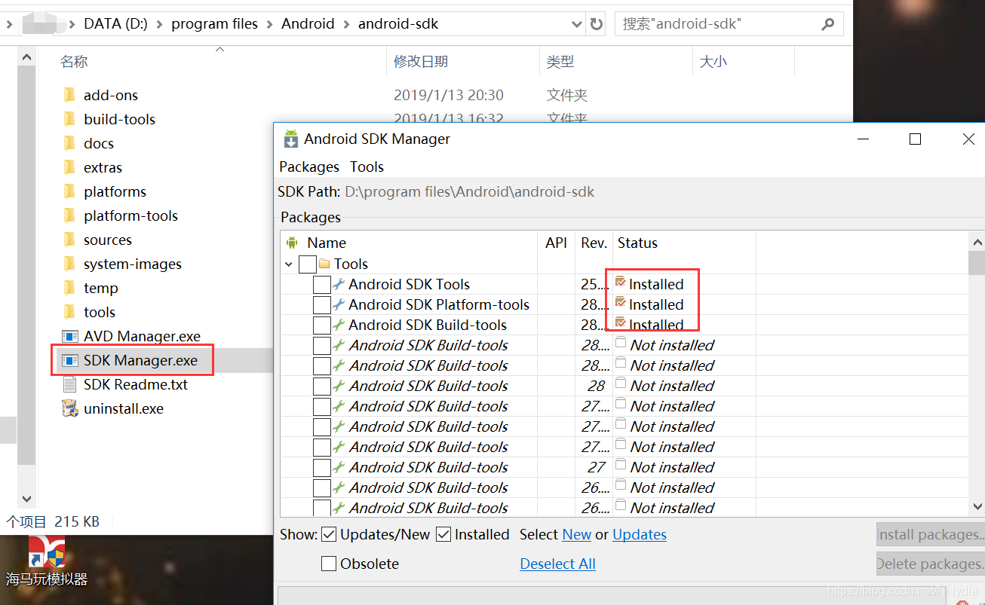Select the temp folder icon

click(70, 288)
